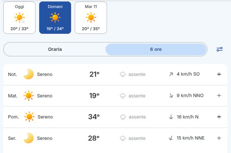Click the 9 km/h NNO wind text

[x=190, y=96]
